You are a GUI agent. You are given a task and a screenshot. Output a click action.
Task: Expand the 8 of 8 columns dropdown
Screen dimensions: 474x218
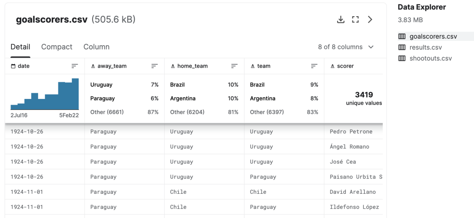[346, 47]
